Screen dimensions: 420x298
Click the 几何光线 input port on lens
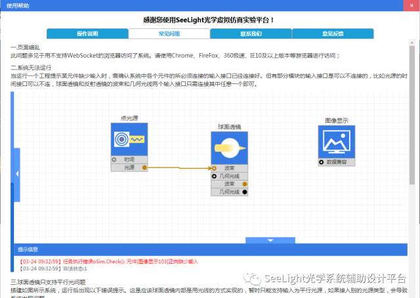coord(214,177)
